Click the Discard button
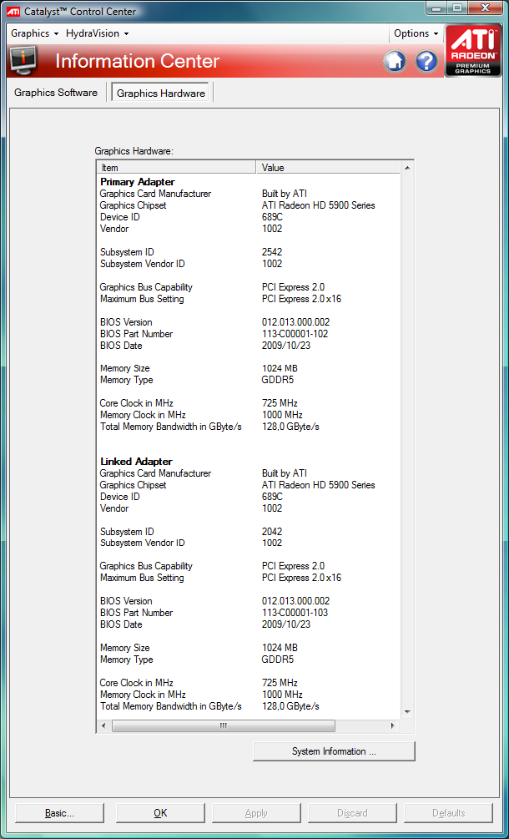Viewport: 509px width, 839px height. (x=352, y=813)
